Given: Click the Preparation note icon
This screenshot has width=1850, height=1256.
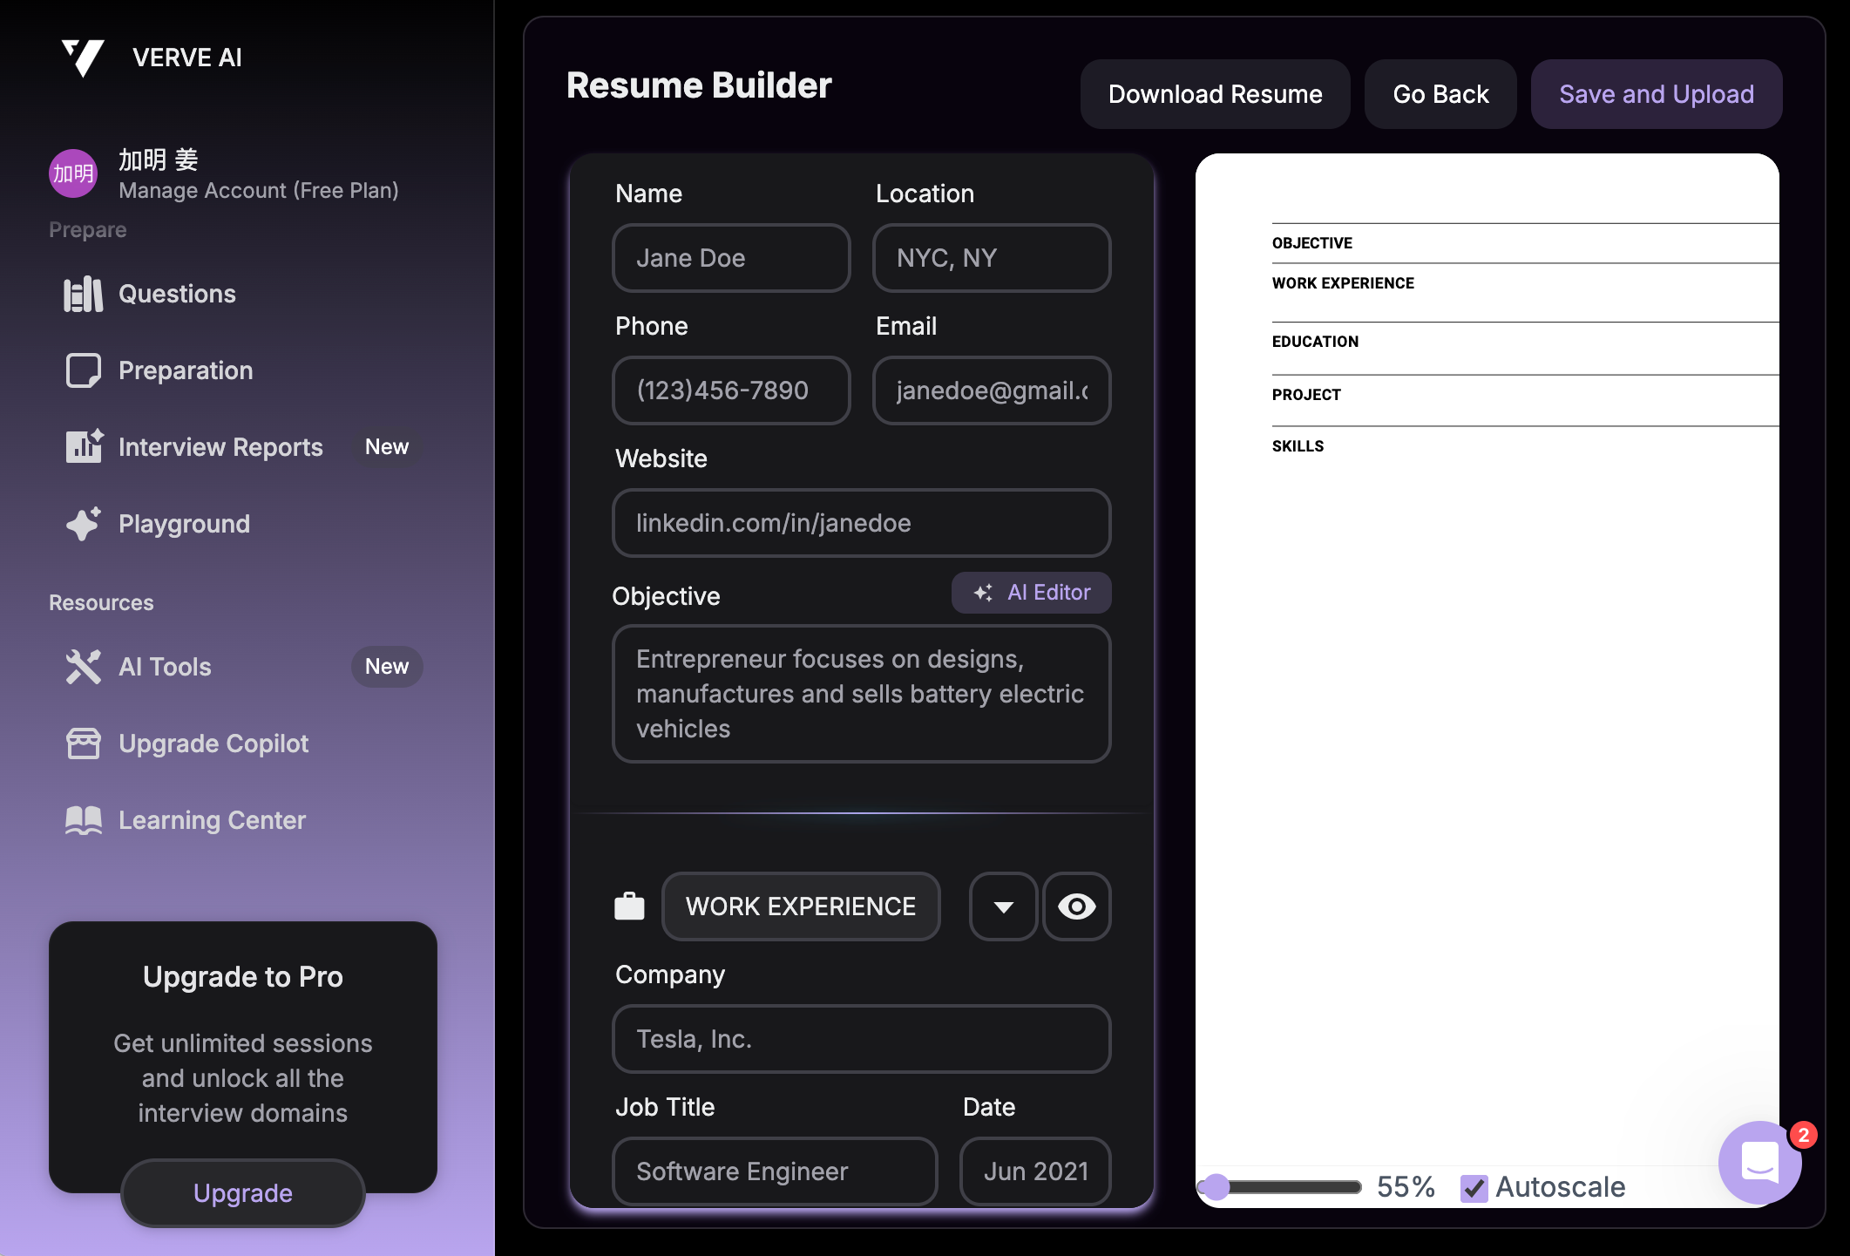Looking at the screenshot, I should tap(83, 371).
